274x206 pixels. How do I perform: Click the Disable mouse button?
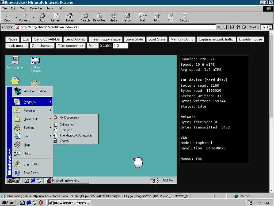coord(250,39)
